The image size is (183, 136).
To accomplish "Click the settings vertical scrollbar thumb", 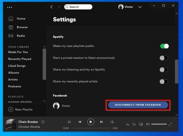I will 177,71.
